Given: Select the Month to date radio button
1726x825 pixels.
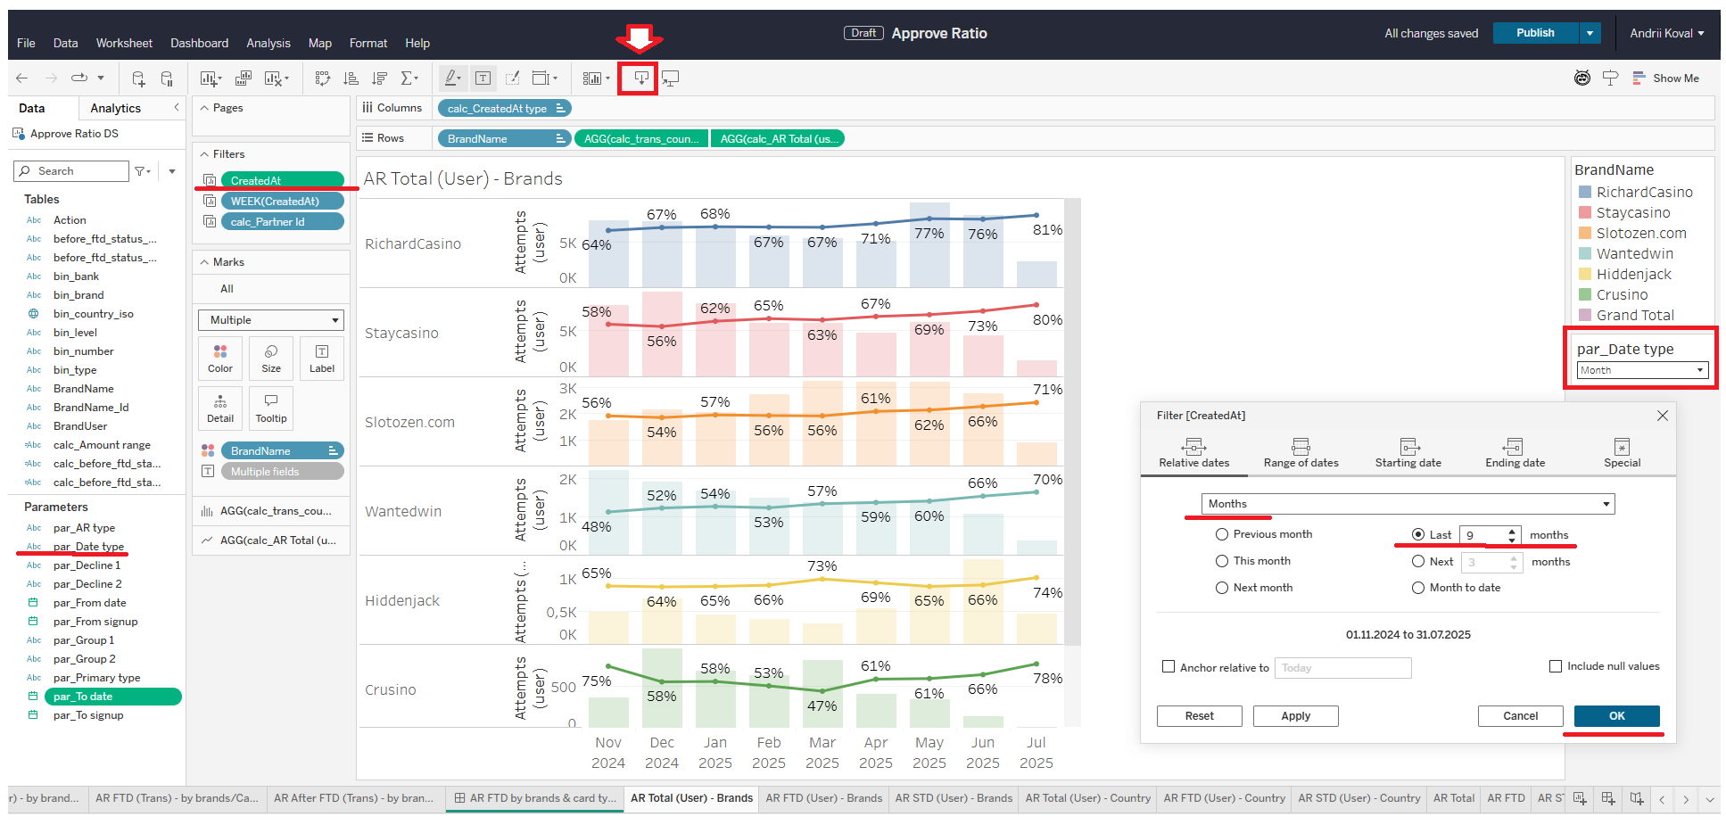Looking at the screenshot, I should (x=1418, y=588).
